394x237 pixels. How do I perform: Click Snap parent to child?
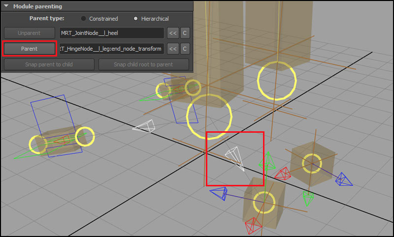click(x=49, y=64)
